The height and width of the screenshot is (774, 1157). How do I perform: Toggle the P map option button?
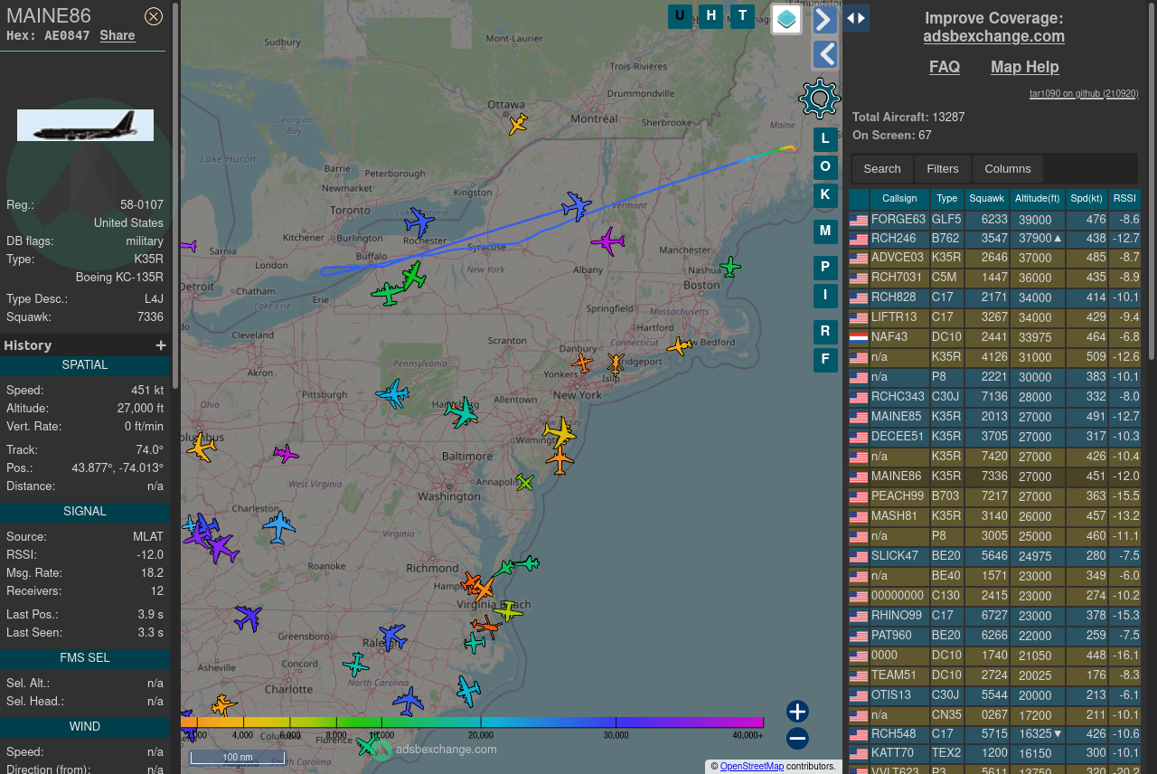pos(825,268)
